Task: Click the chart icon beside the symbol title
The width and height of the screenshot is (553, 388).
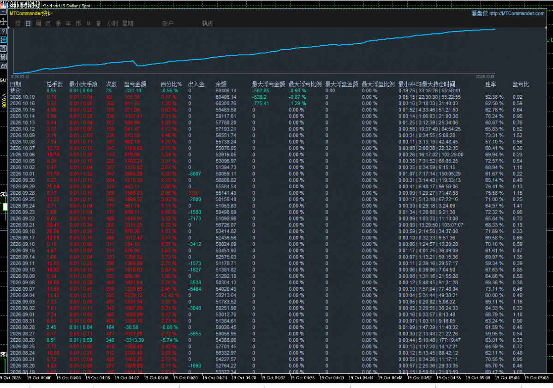Action: coord(3,5)
